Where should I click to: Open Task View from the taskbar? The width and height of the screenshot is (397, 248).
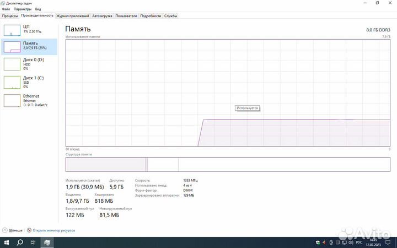[33, 242]
